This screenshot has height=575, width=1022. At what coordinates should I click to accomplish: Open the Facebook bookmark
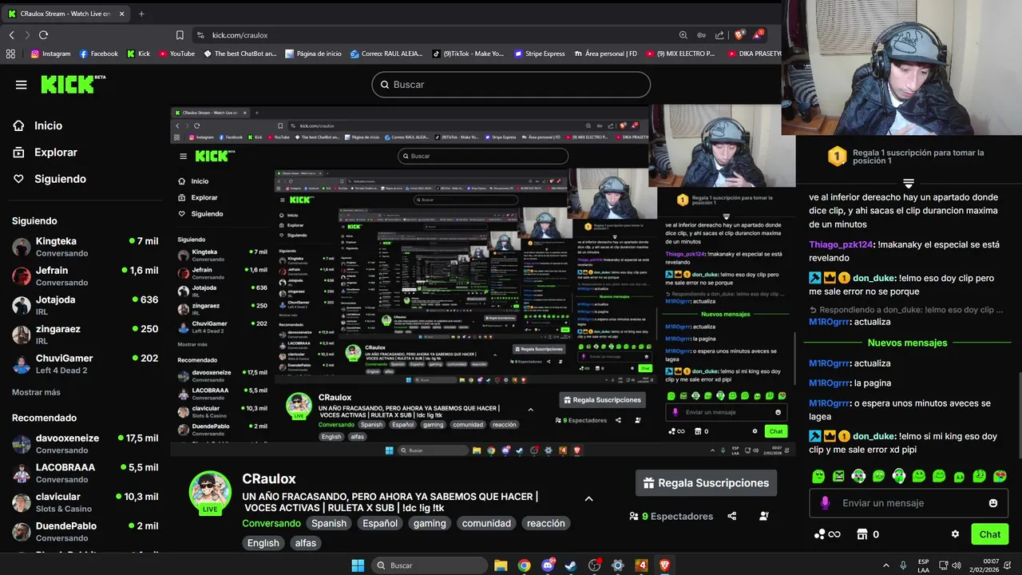pyautogui.click(x=99, y=54)
